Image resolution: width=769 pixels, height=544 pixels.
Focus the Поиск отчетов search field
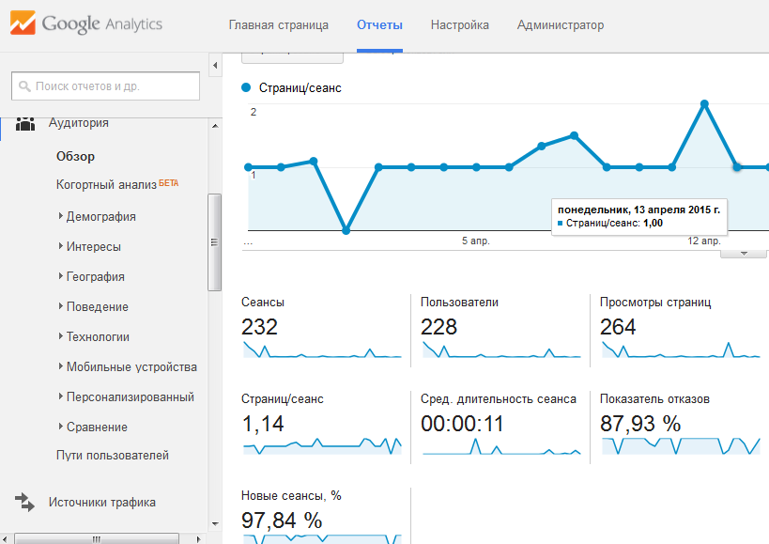pos(105,86)
